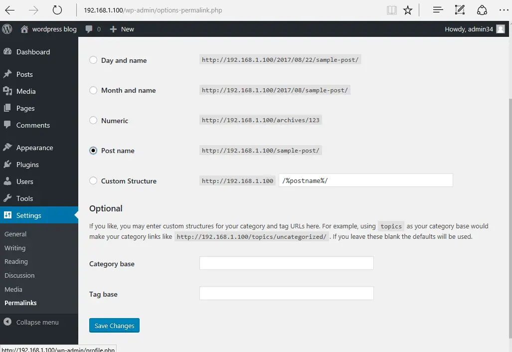
Task: Click the Optional section heading
Action: click(106, 208)
